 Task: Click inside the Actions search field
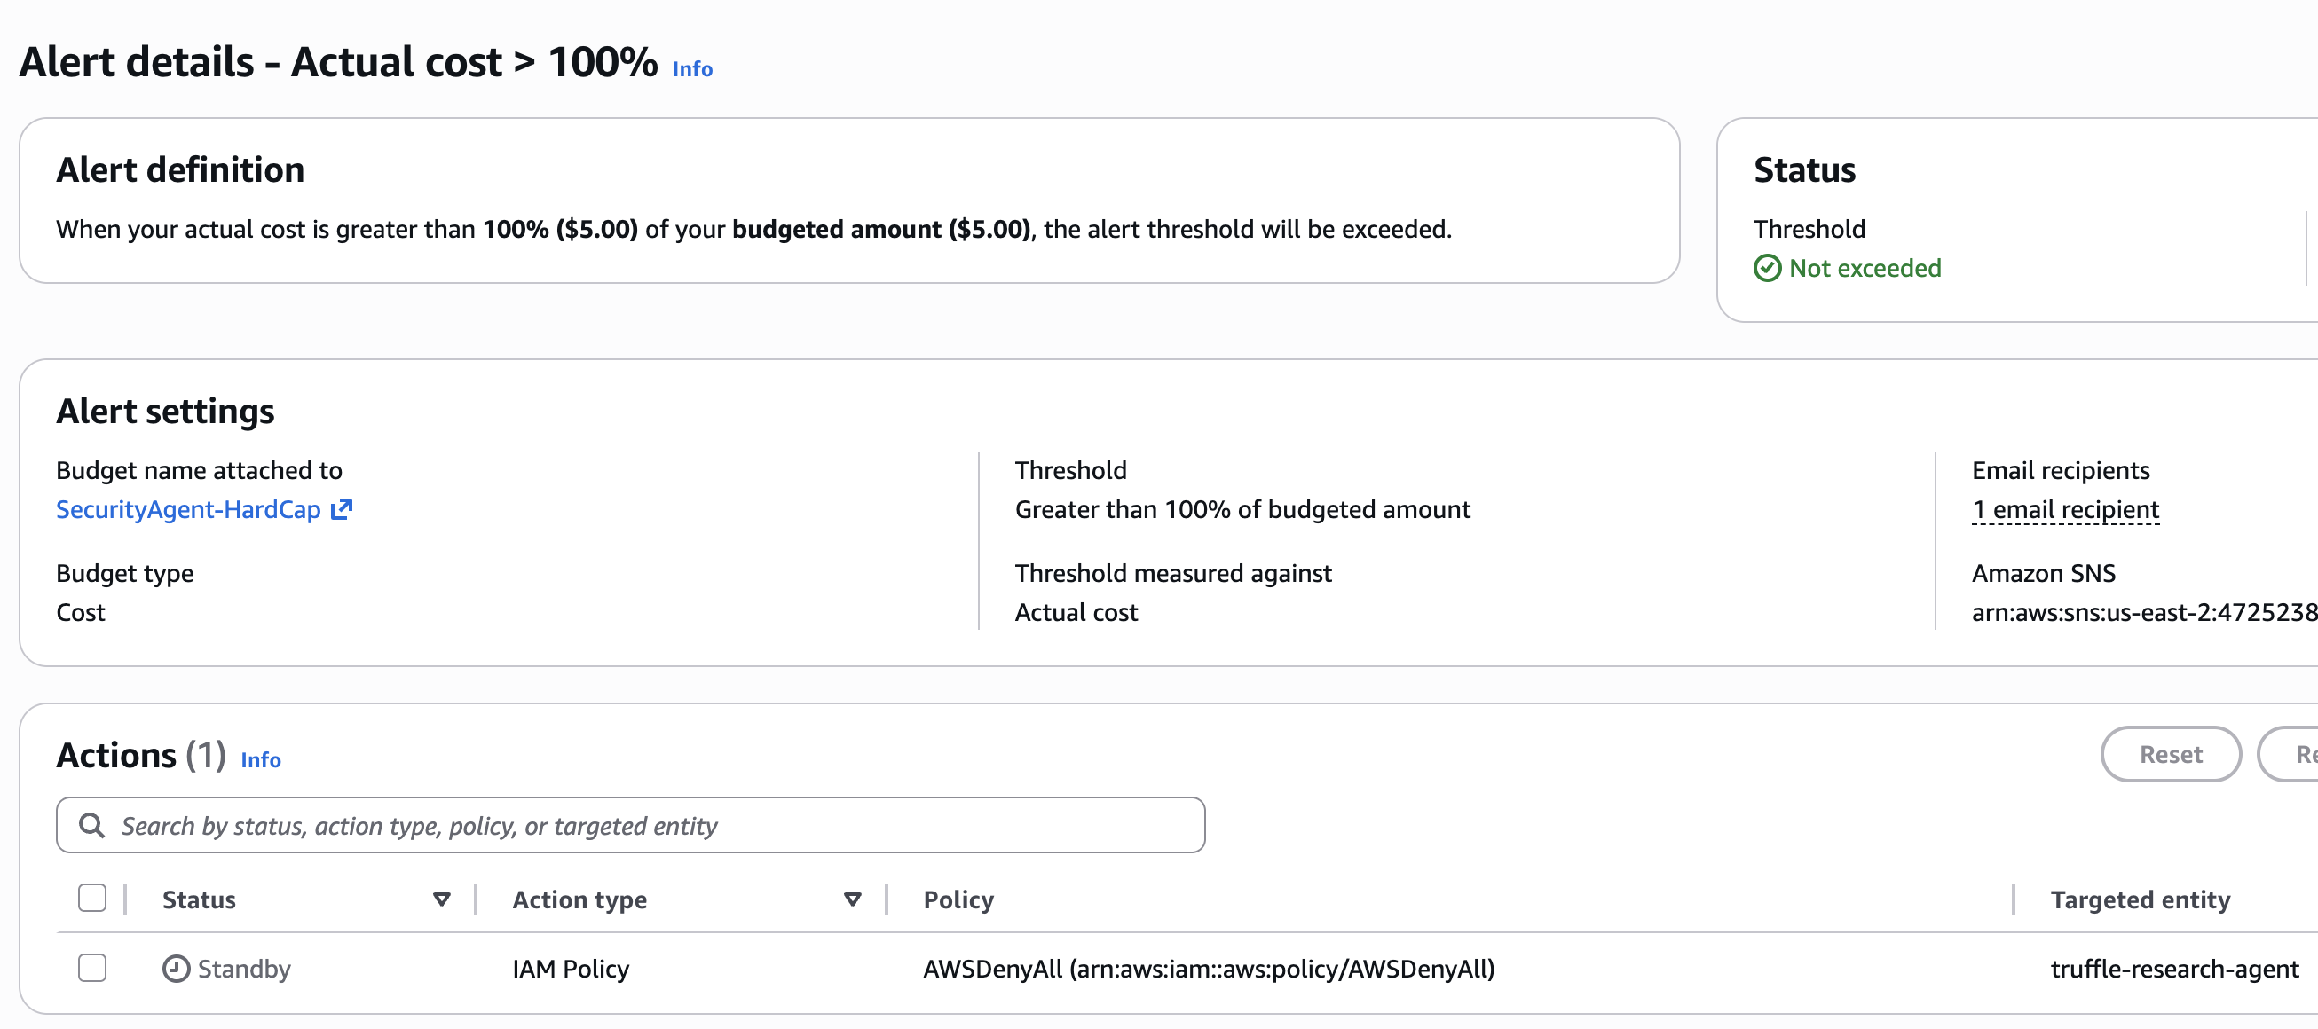click(x=630, y=824)
